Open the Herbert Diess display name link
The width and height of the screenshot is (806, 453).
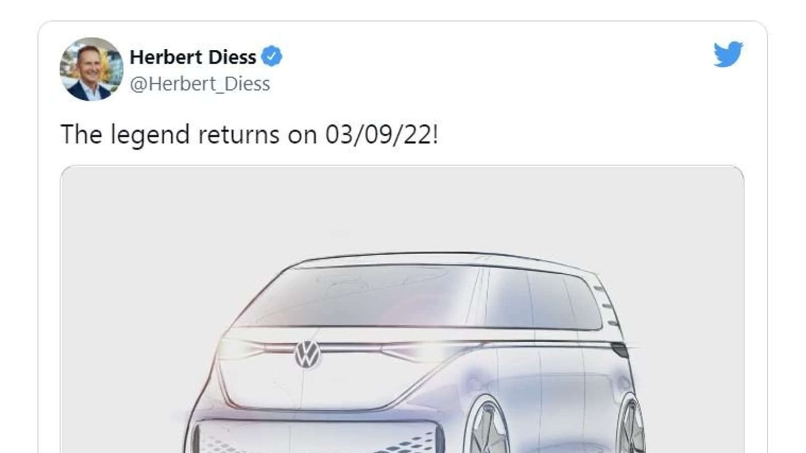pos(193,57)
